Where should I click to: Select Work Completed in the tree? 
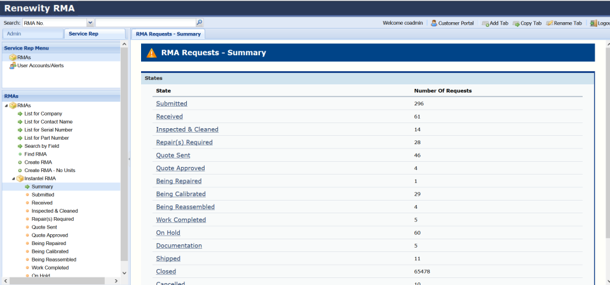click(x=50, y=268)
